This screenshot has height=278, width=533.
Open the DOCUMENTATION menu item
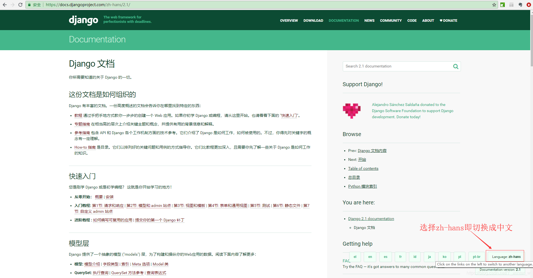pos(344,21)
